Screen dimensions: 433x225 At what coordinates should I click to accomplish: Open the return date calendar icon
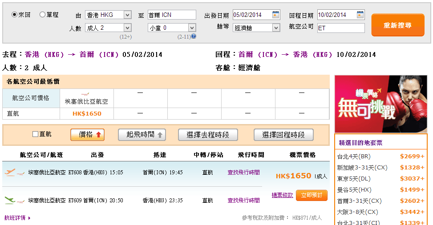pyautogui.click(x=360, y=15)
